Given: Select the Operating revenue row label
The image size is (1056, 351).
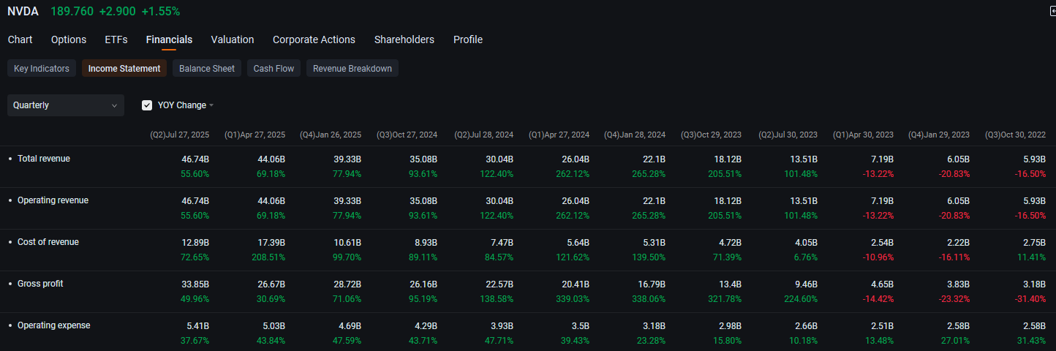Looking at the screenshot, I should point(53,200).
